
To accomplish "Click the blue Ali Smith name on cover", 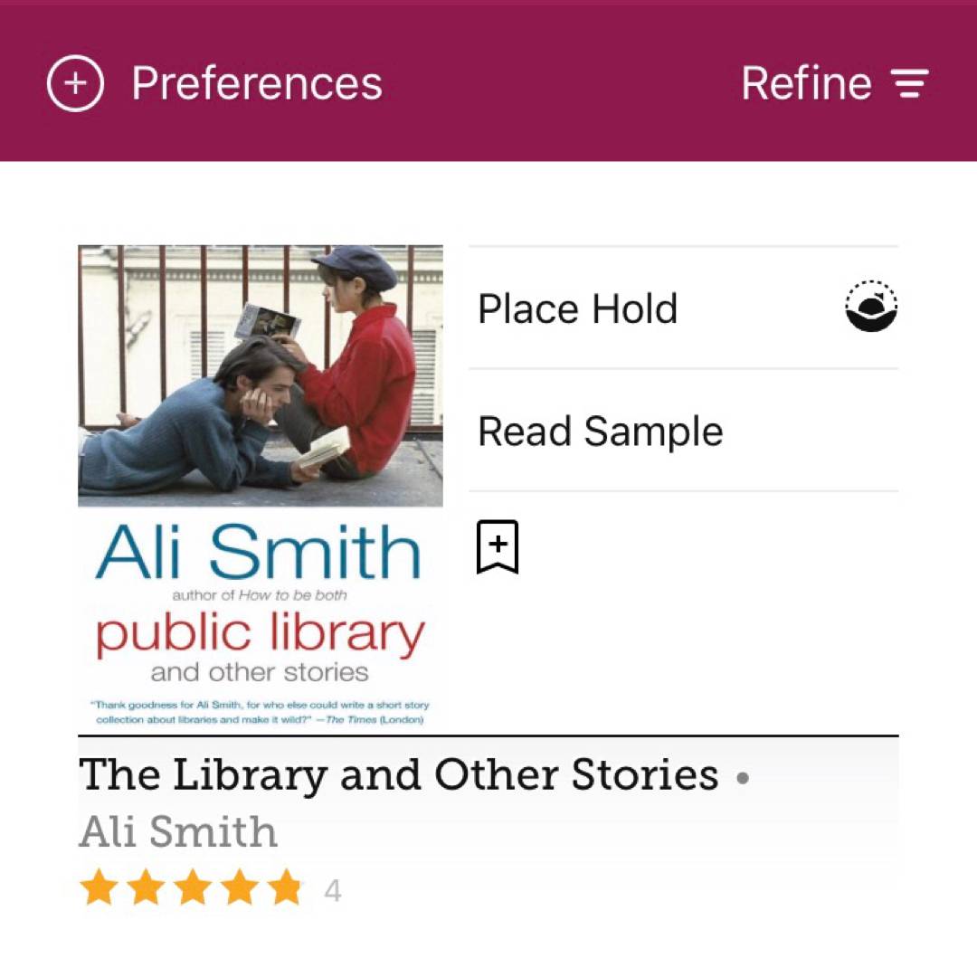I will coord(259,552).
